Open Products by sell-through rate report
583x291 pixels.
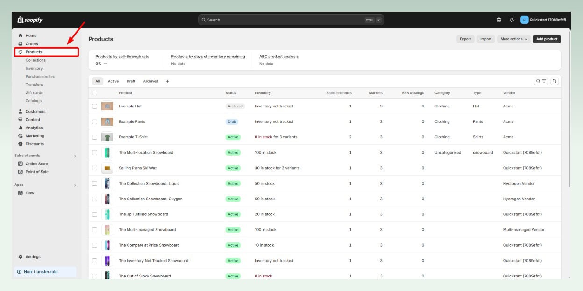(x=122, y=57)
